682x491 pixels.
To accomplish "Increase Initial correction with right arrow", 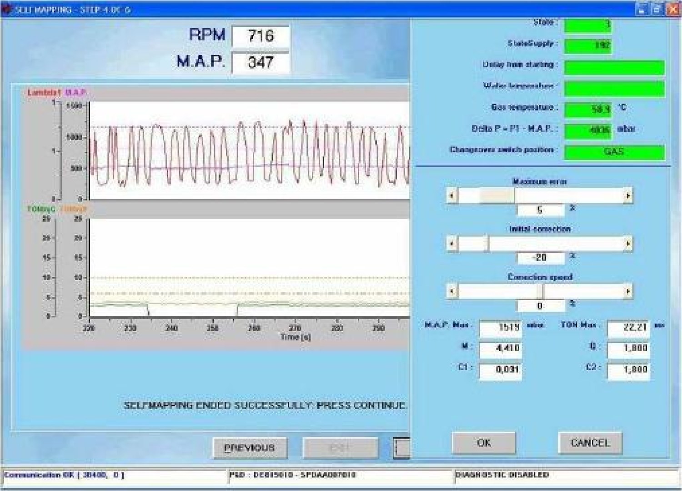I will [x=628, y=244].
